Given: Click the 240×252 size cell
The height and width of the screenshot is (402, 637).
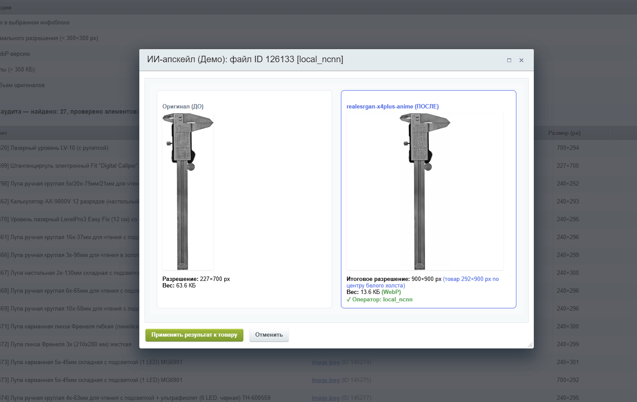Looking at the screenshot, I should (x=568, y=184).
